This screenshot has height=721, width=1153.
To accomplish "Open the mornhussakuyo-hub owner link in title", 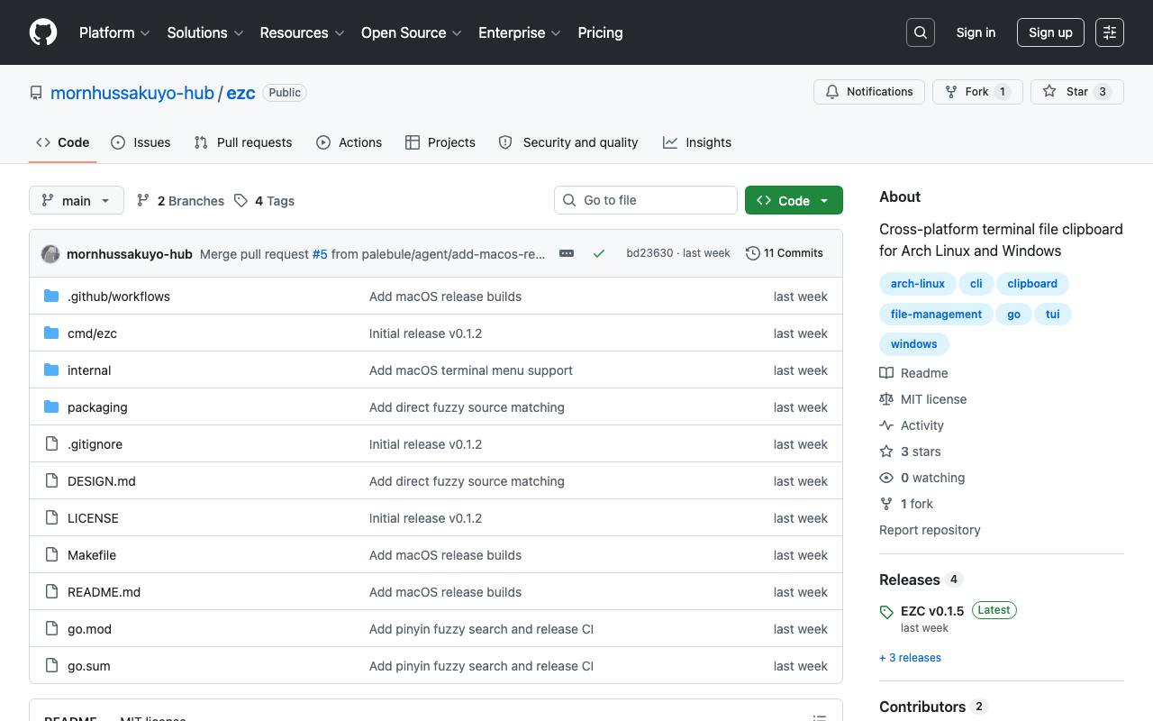I will tap(132, 93).
